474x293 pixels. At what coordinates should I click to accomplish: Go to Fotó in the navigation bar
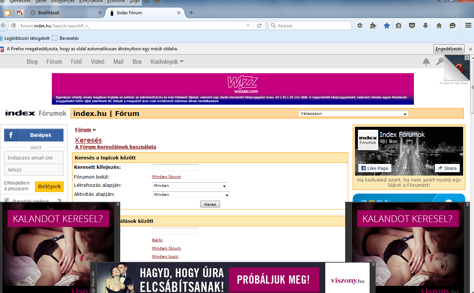(x=76, y=62)
